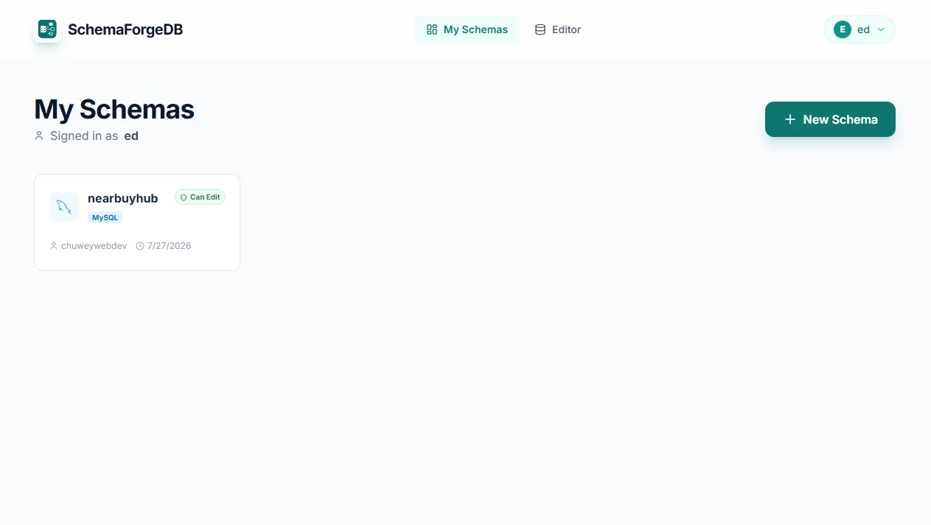The width and height of the screenshot is (931, 525).
Task: Click the person icon beside chuweywebdev
Action: coord(54,246)
